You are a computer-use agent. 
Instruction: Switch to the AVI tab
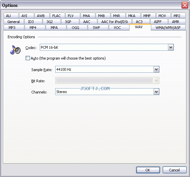27,16
